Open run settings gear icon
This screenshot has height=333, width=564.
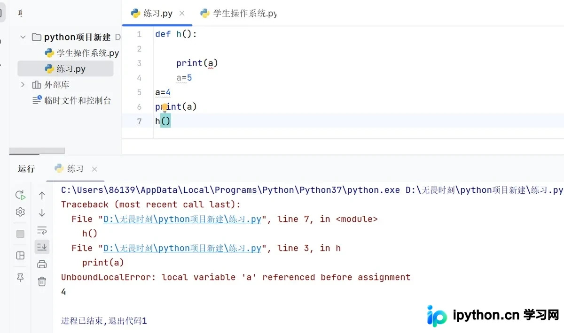tap(20, 212)
